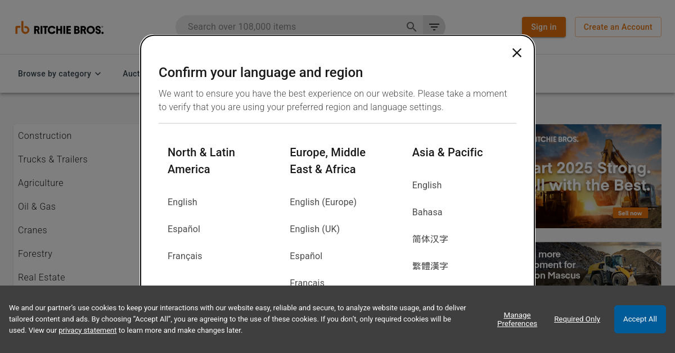Choose Required Only cookies
The image size is (675, 353).
(x=577, y=319)
